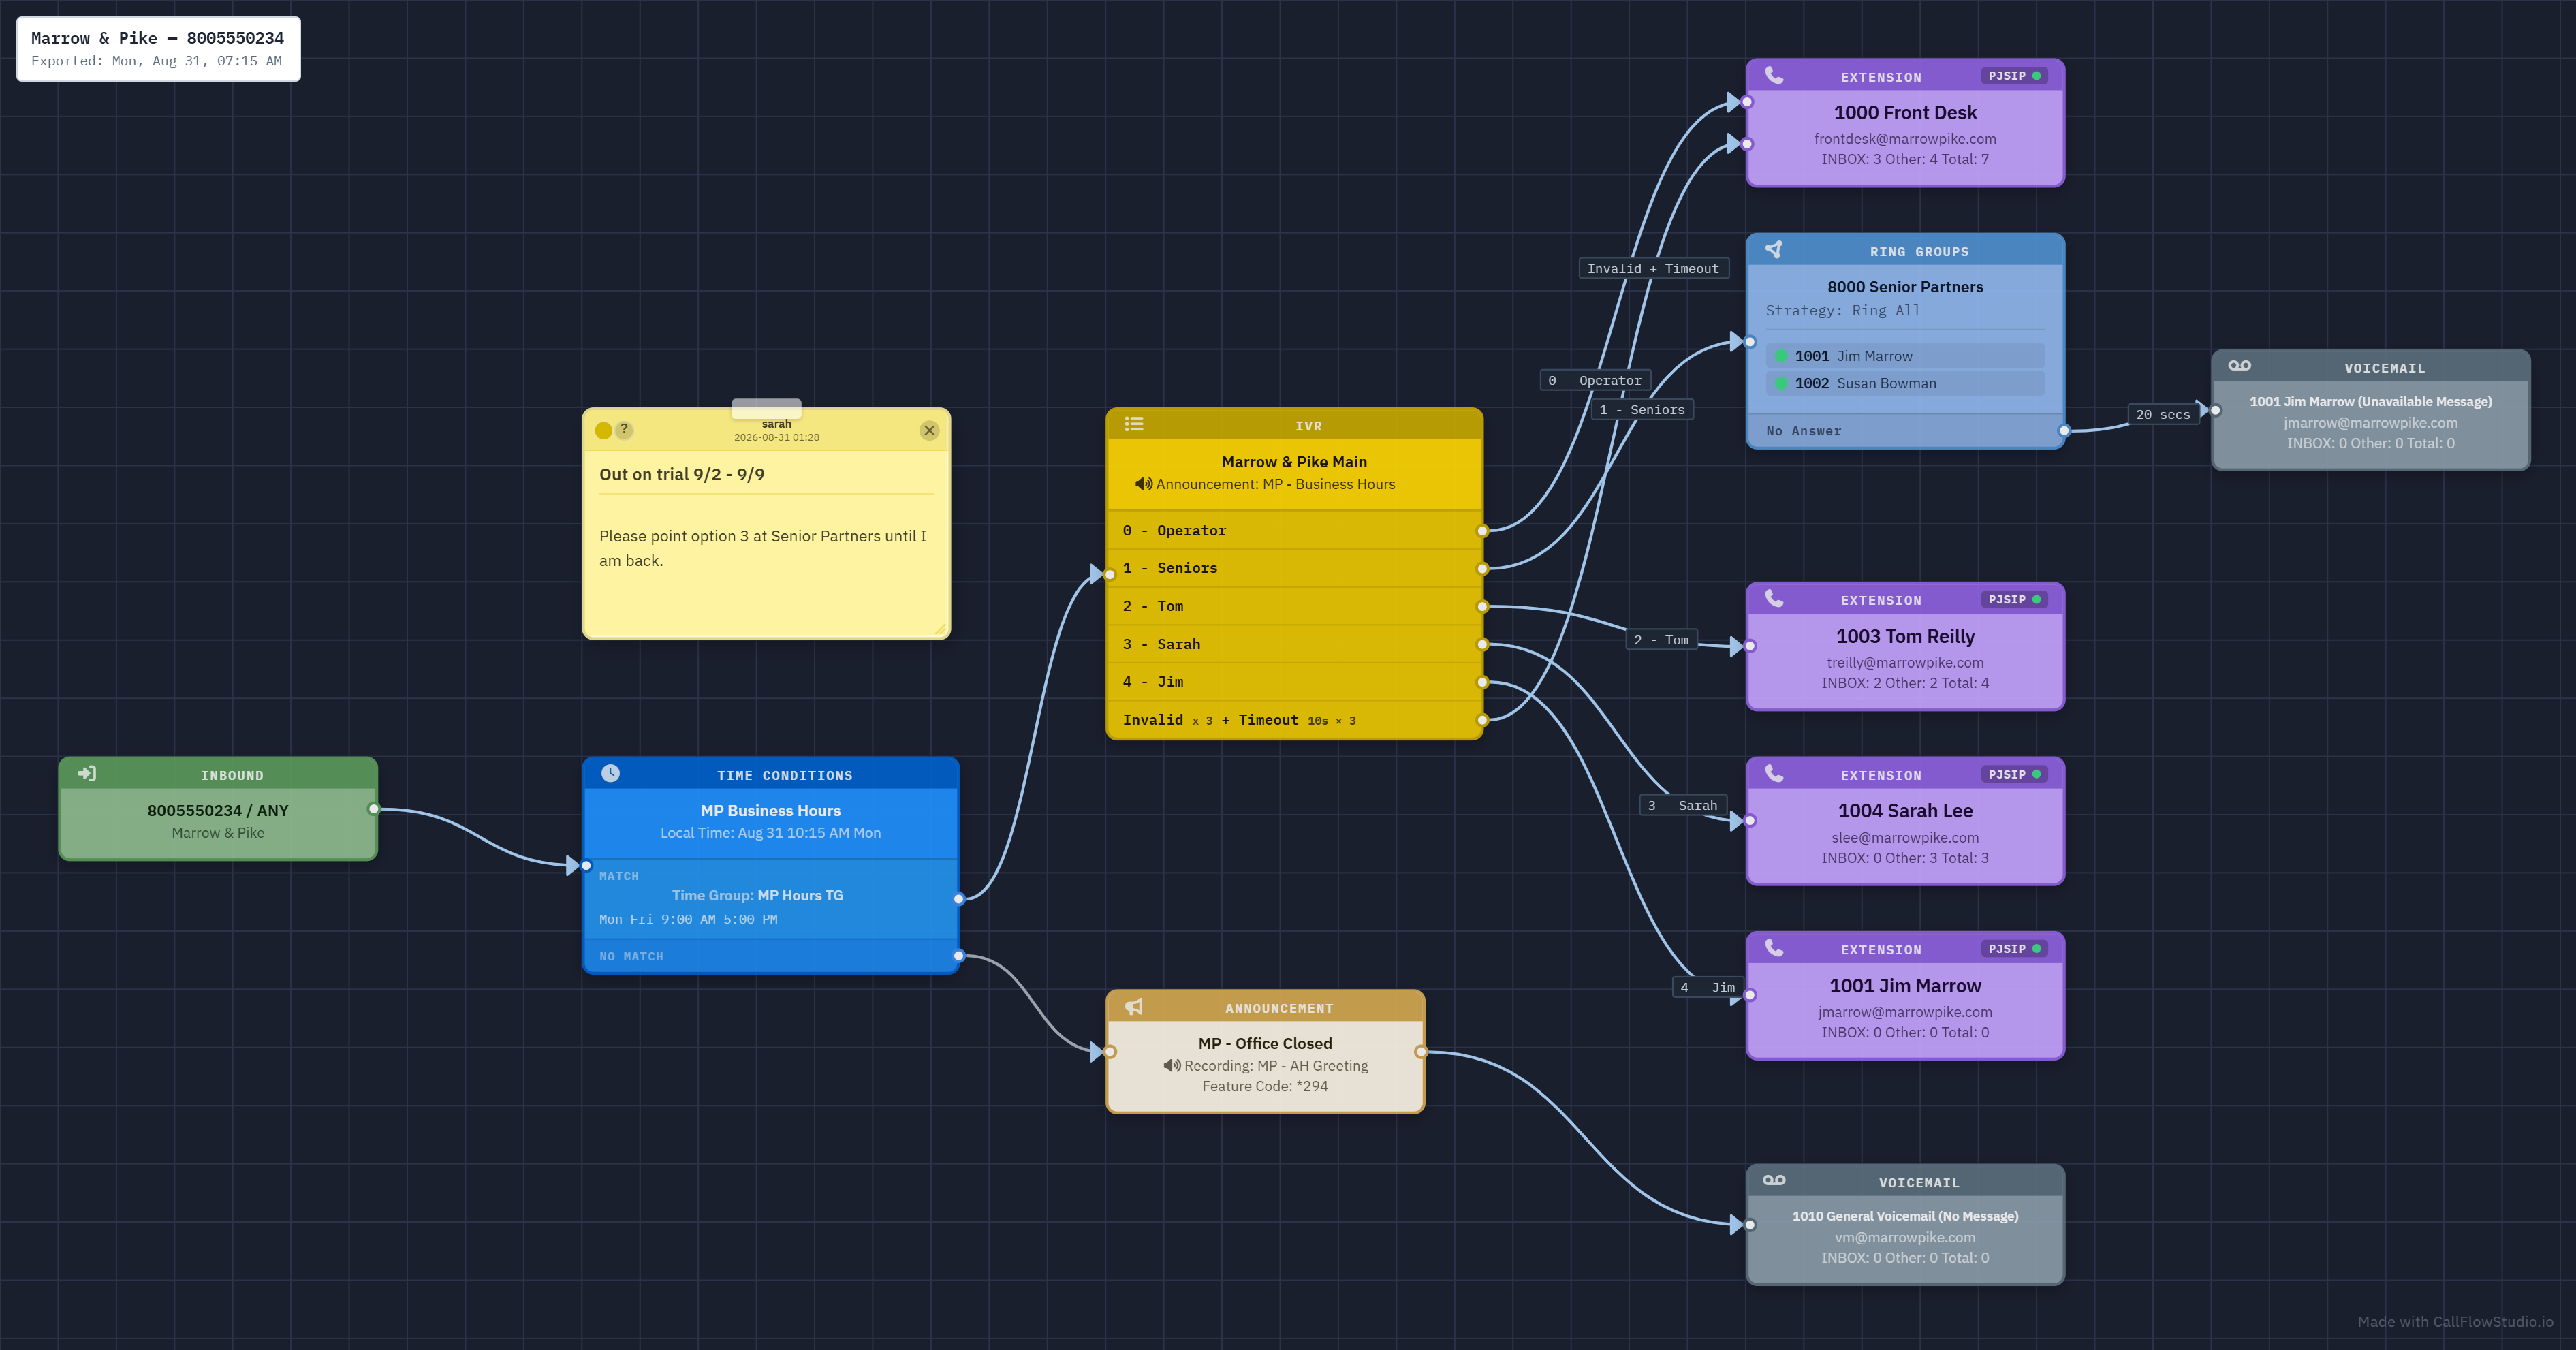Screen dimensions: 2576x1350
Task: Open the Made with CallFlowStudio.io link
Action: click(2455, 1322)
